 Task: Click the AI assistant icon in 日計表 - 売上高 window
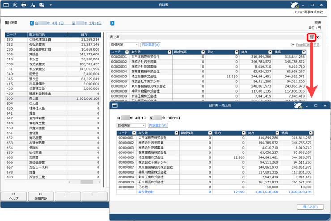point(298,106)
